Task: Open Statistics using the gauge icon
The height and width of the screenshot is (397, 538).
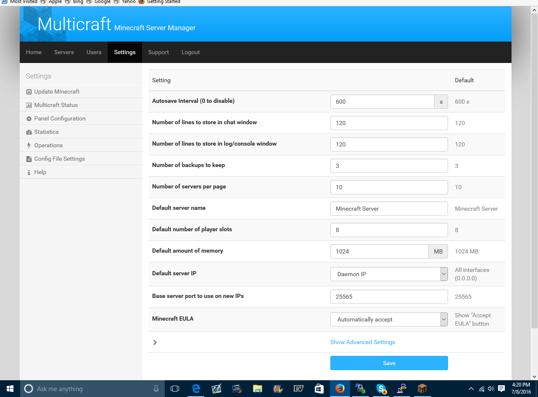Action: (x=46, y=132)
